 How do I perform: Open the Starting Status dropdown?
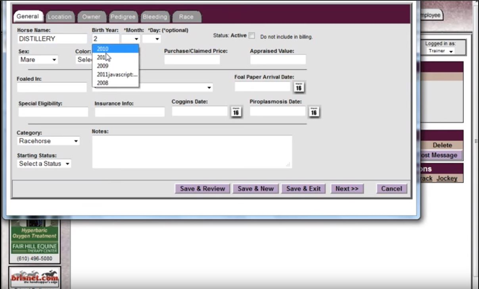point(44,164)
